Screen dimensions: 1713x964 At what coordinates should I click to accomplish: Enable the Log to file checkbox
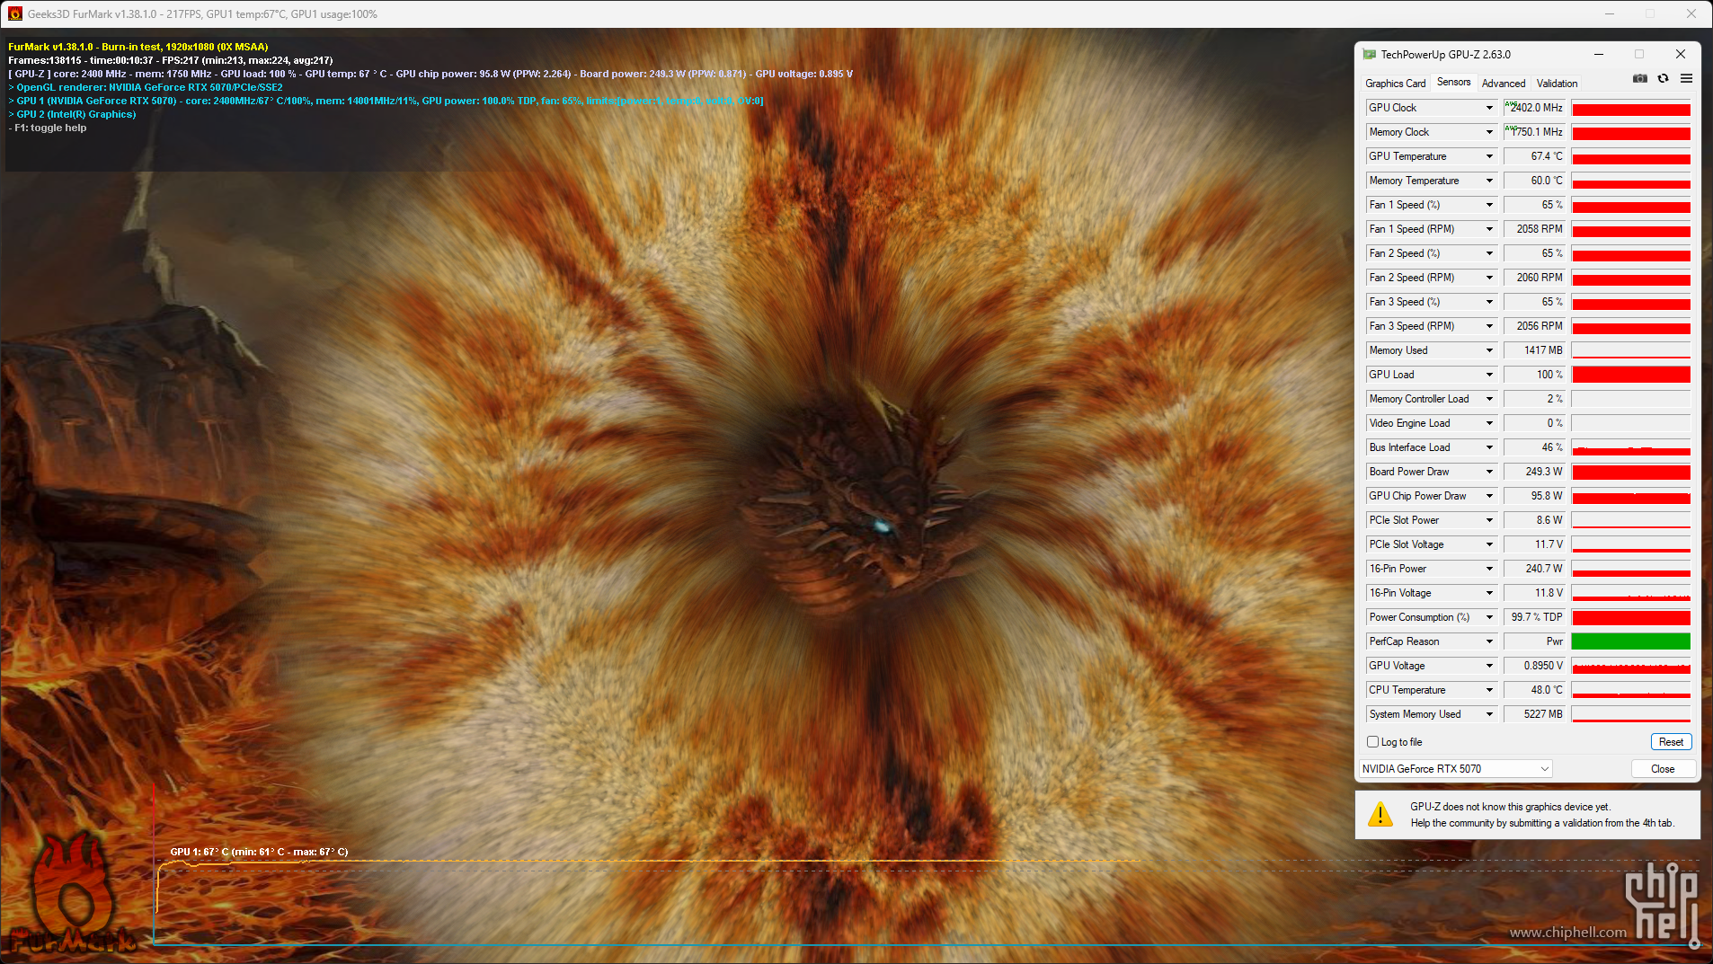[x=1372, y=742]
